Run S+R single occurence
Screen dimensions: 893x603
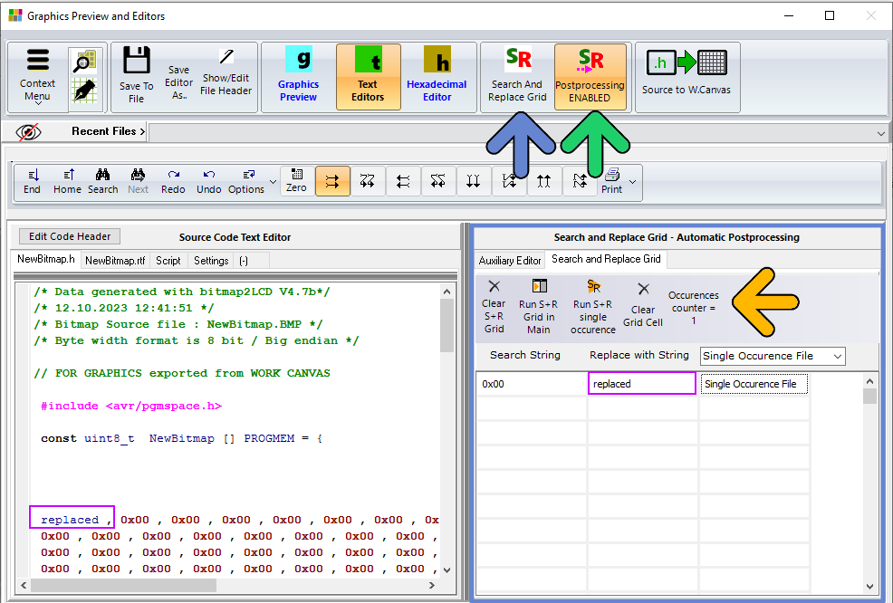click(x=593, y=308)
